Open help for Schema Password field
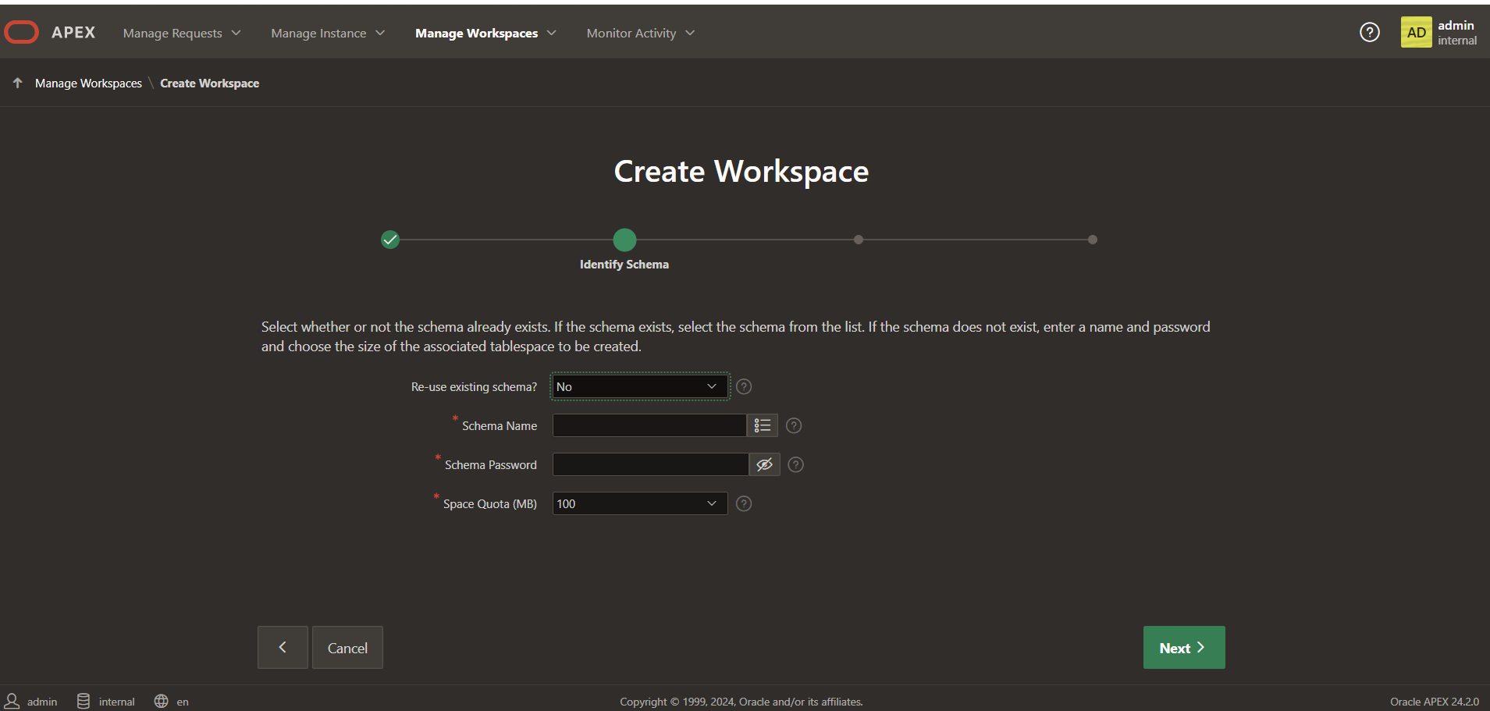 pos(795,464)
